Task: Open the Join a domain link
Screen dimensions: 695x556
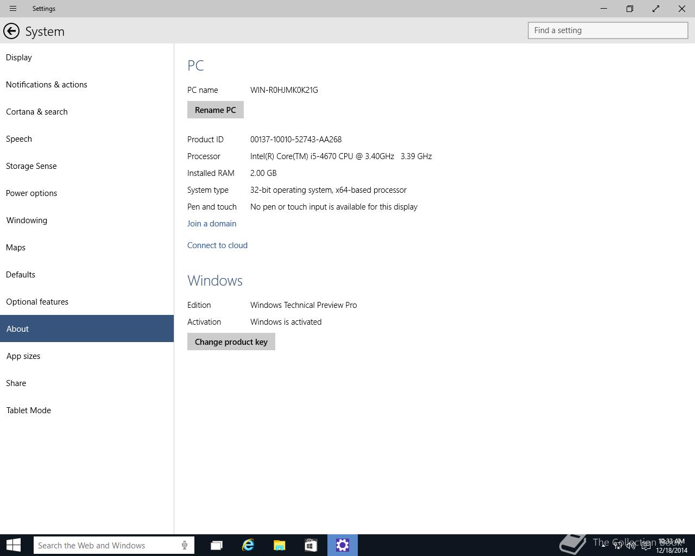Action: [212, 223]
